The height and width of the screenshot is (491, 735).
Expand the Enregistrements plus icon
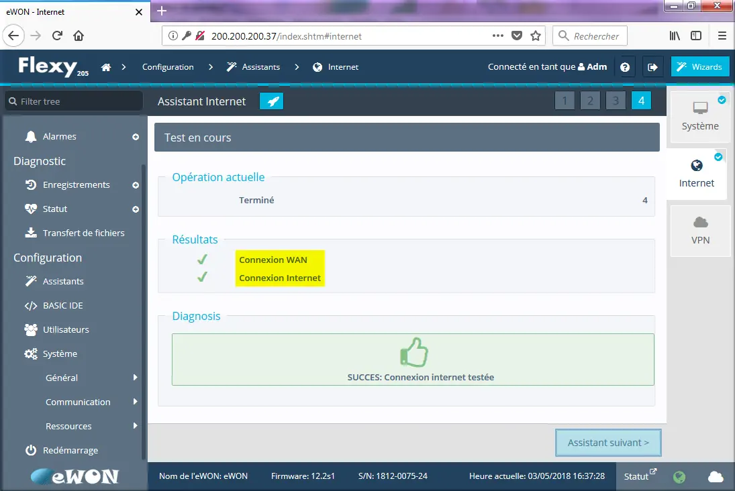(x=136, y=185)
